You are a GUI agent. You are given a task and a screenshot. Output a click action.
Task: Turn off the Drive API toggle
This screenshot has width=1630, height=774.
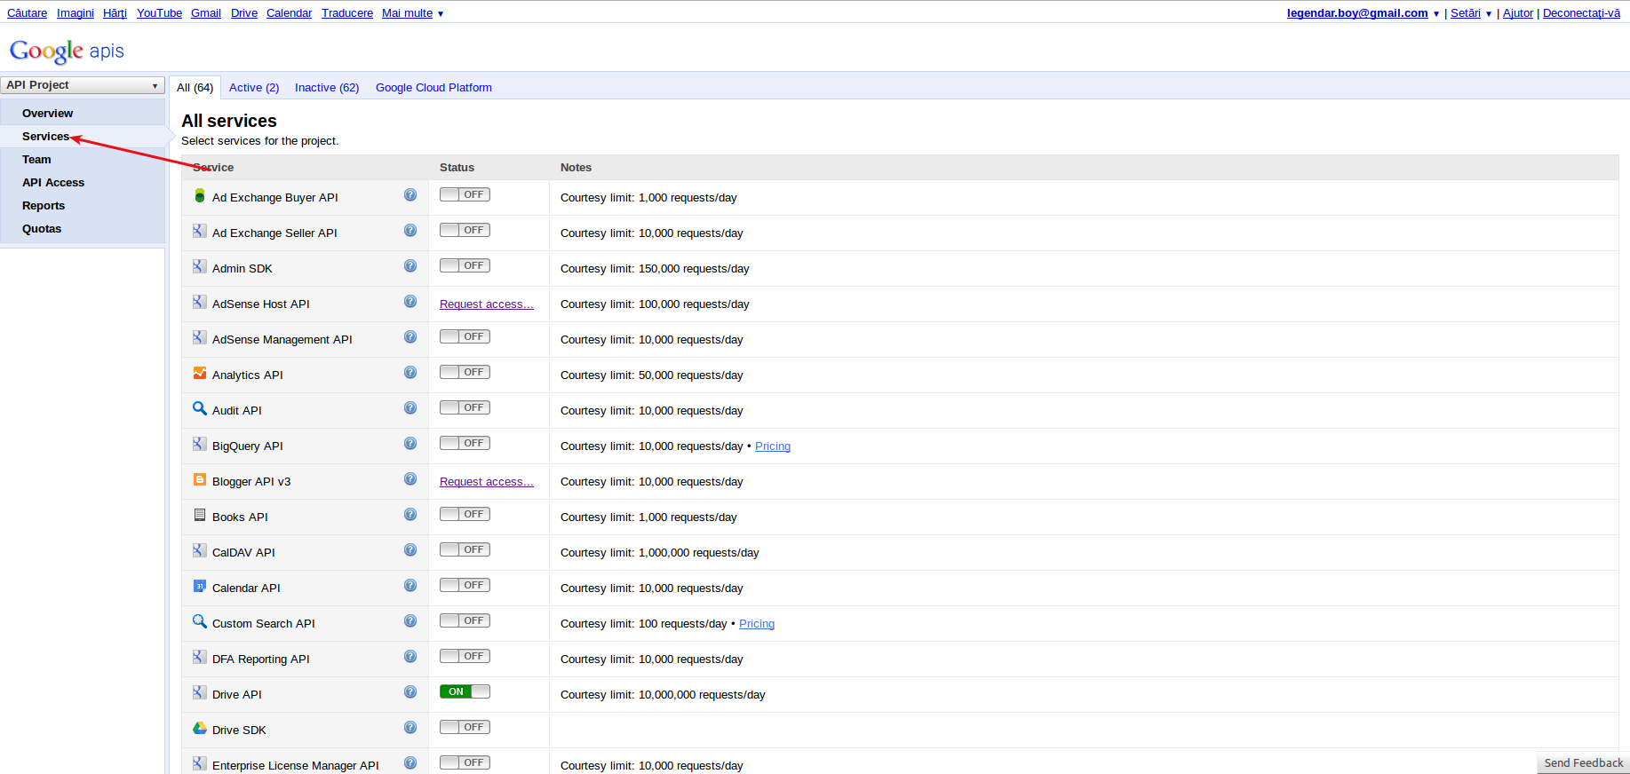(465, 691)
